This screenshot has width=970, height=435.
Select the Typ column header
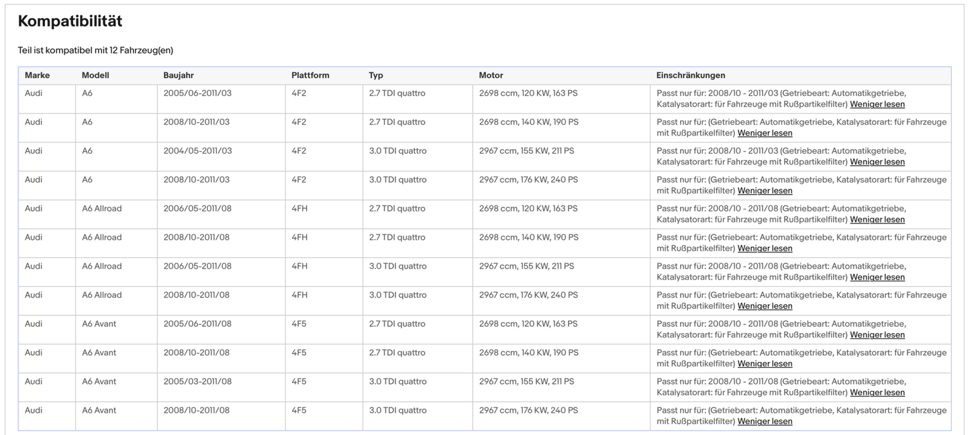[x=376, y=76]
